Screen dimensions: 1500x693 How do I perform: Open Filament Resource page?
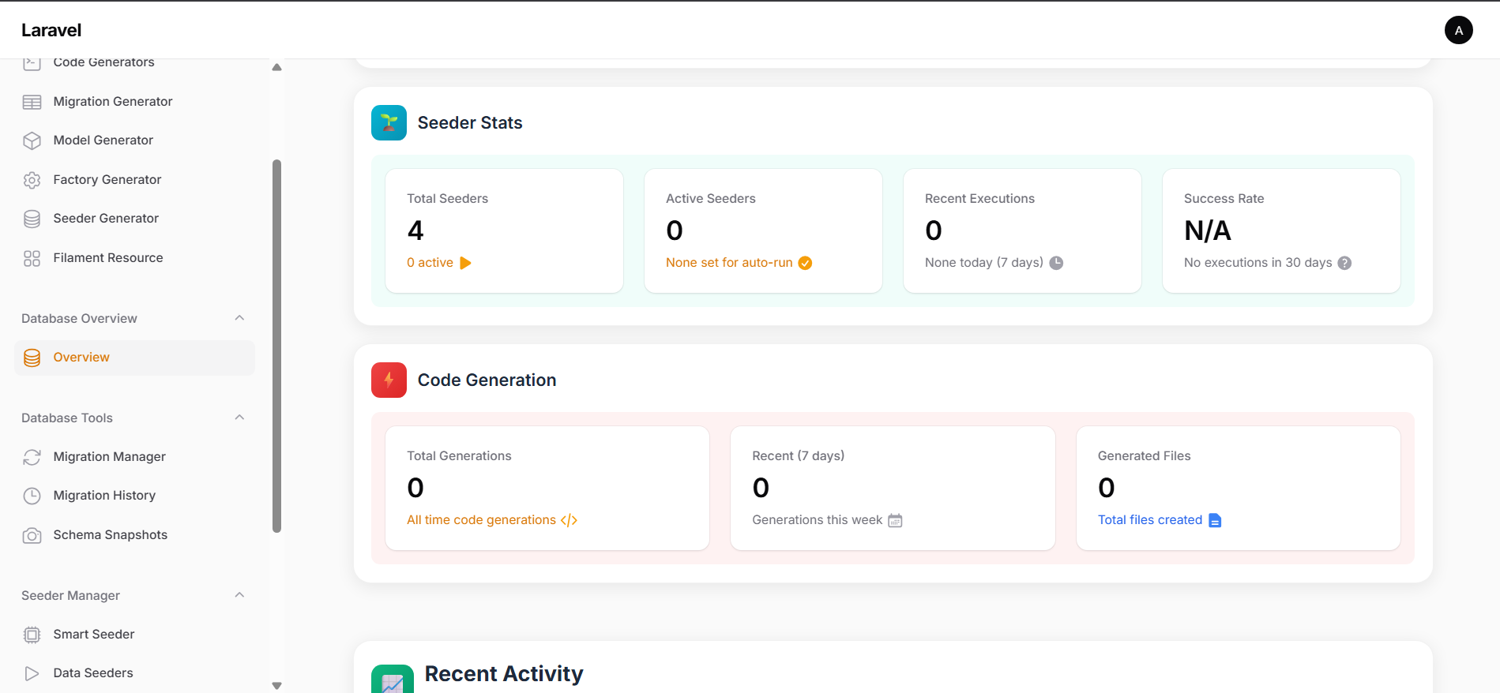click(134, 258)
